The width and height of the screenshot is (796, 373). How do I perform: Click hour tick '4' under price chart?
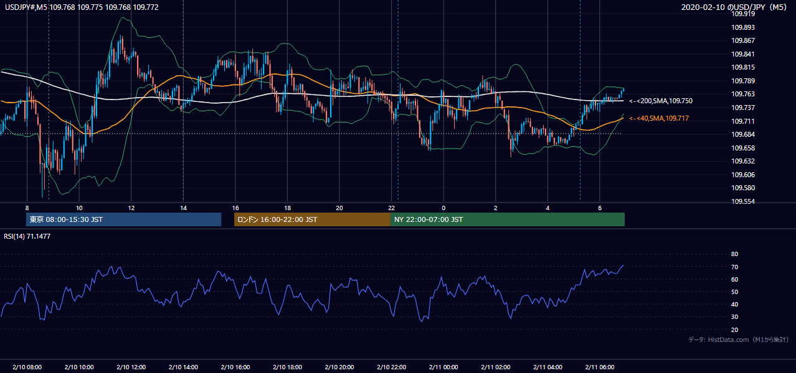click(548, 208)
